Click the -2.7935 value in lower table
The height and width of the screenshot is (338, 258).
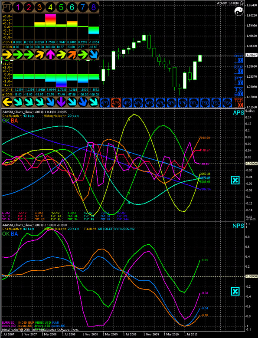[x=61, y=89]
